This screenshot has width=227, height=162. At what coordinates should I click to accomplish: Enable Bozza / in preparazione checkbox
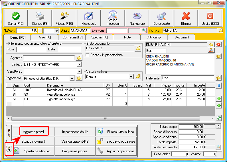click(88, 55)
